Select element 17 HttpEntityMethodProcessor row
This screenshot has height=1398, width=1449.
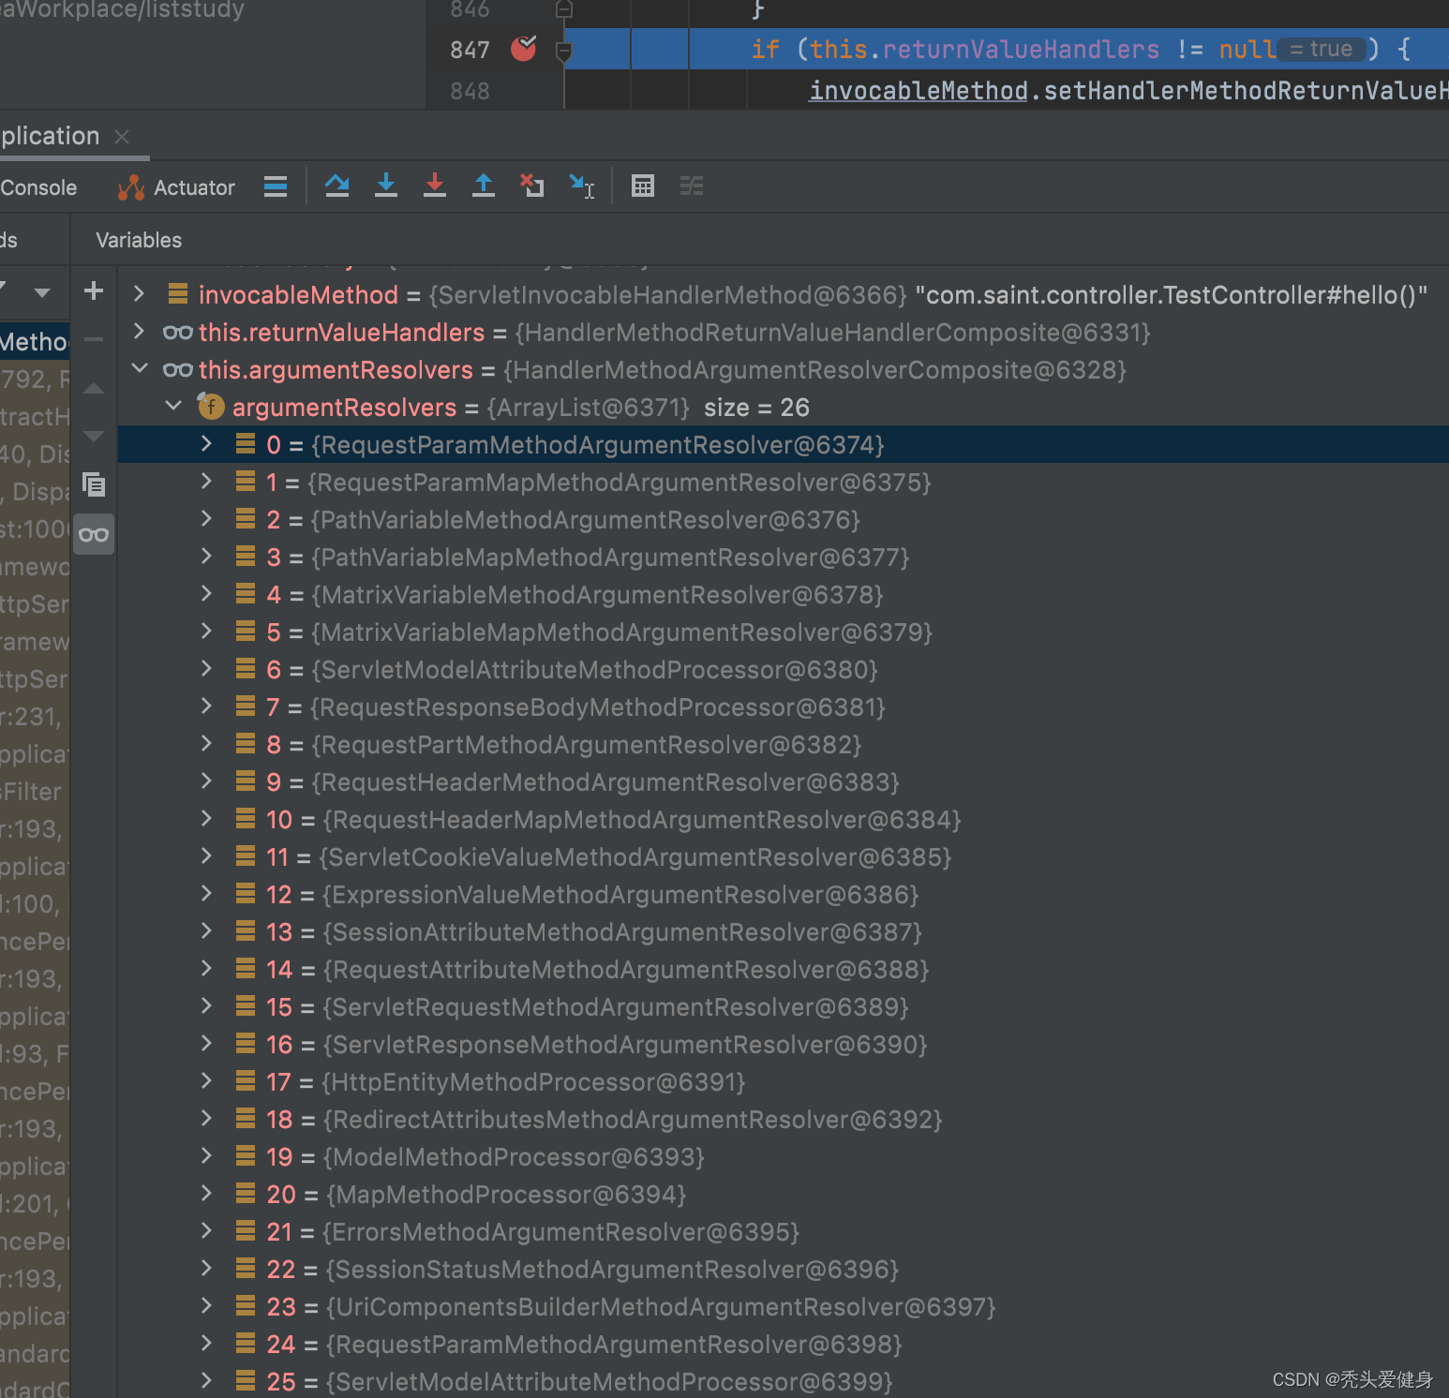534,1082
